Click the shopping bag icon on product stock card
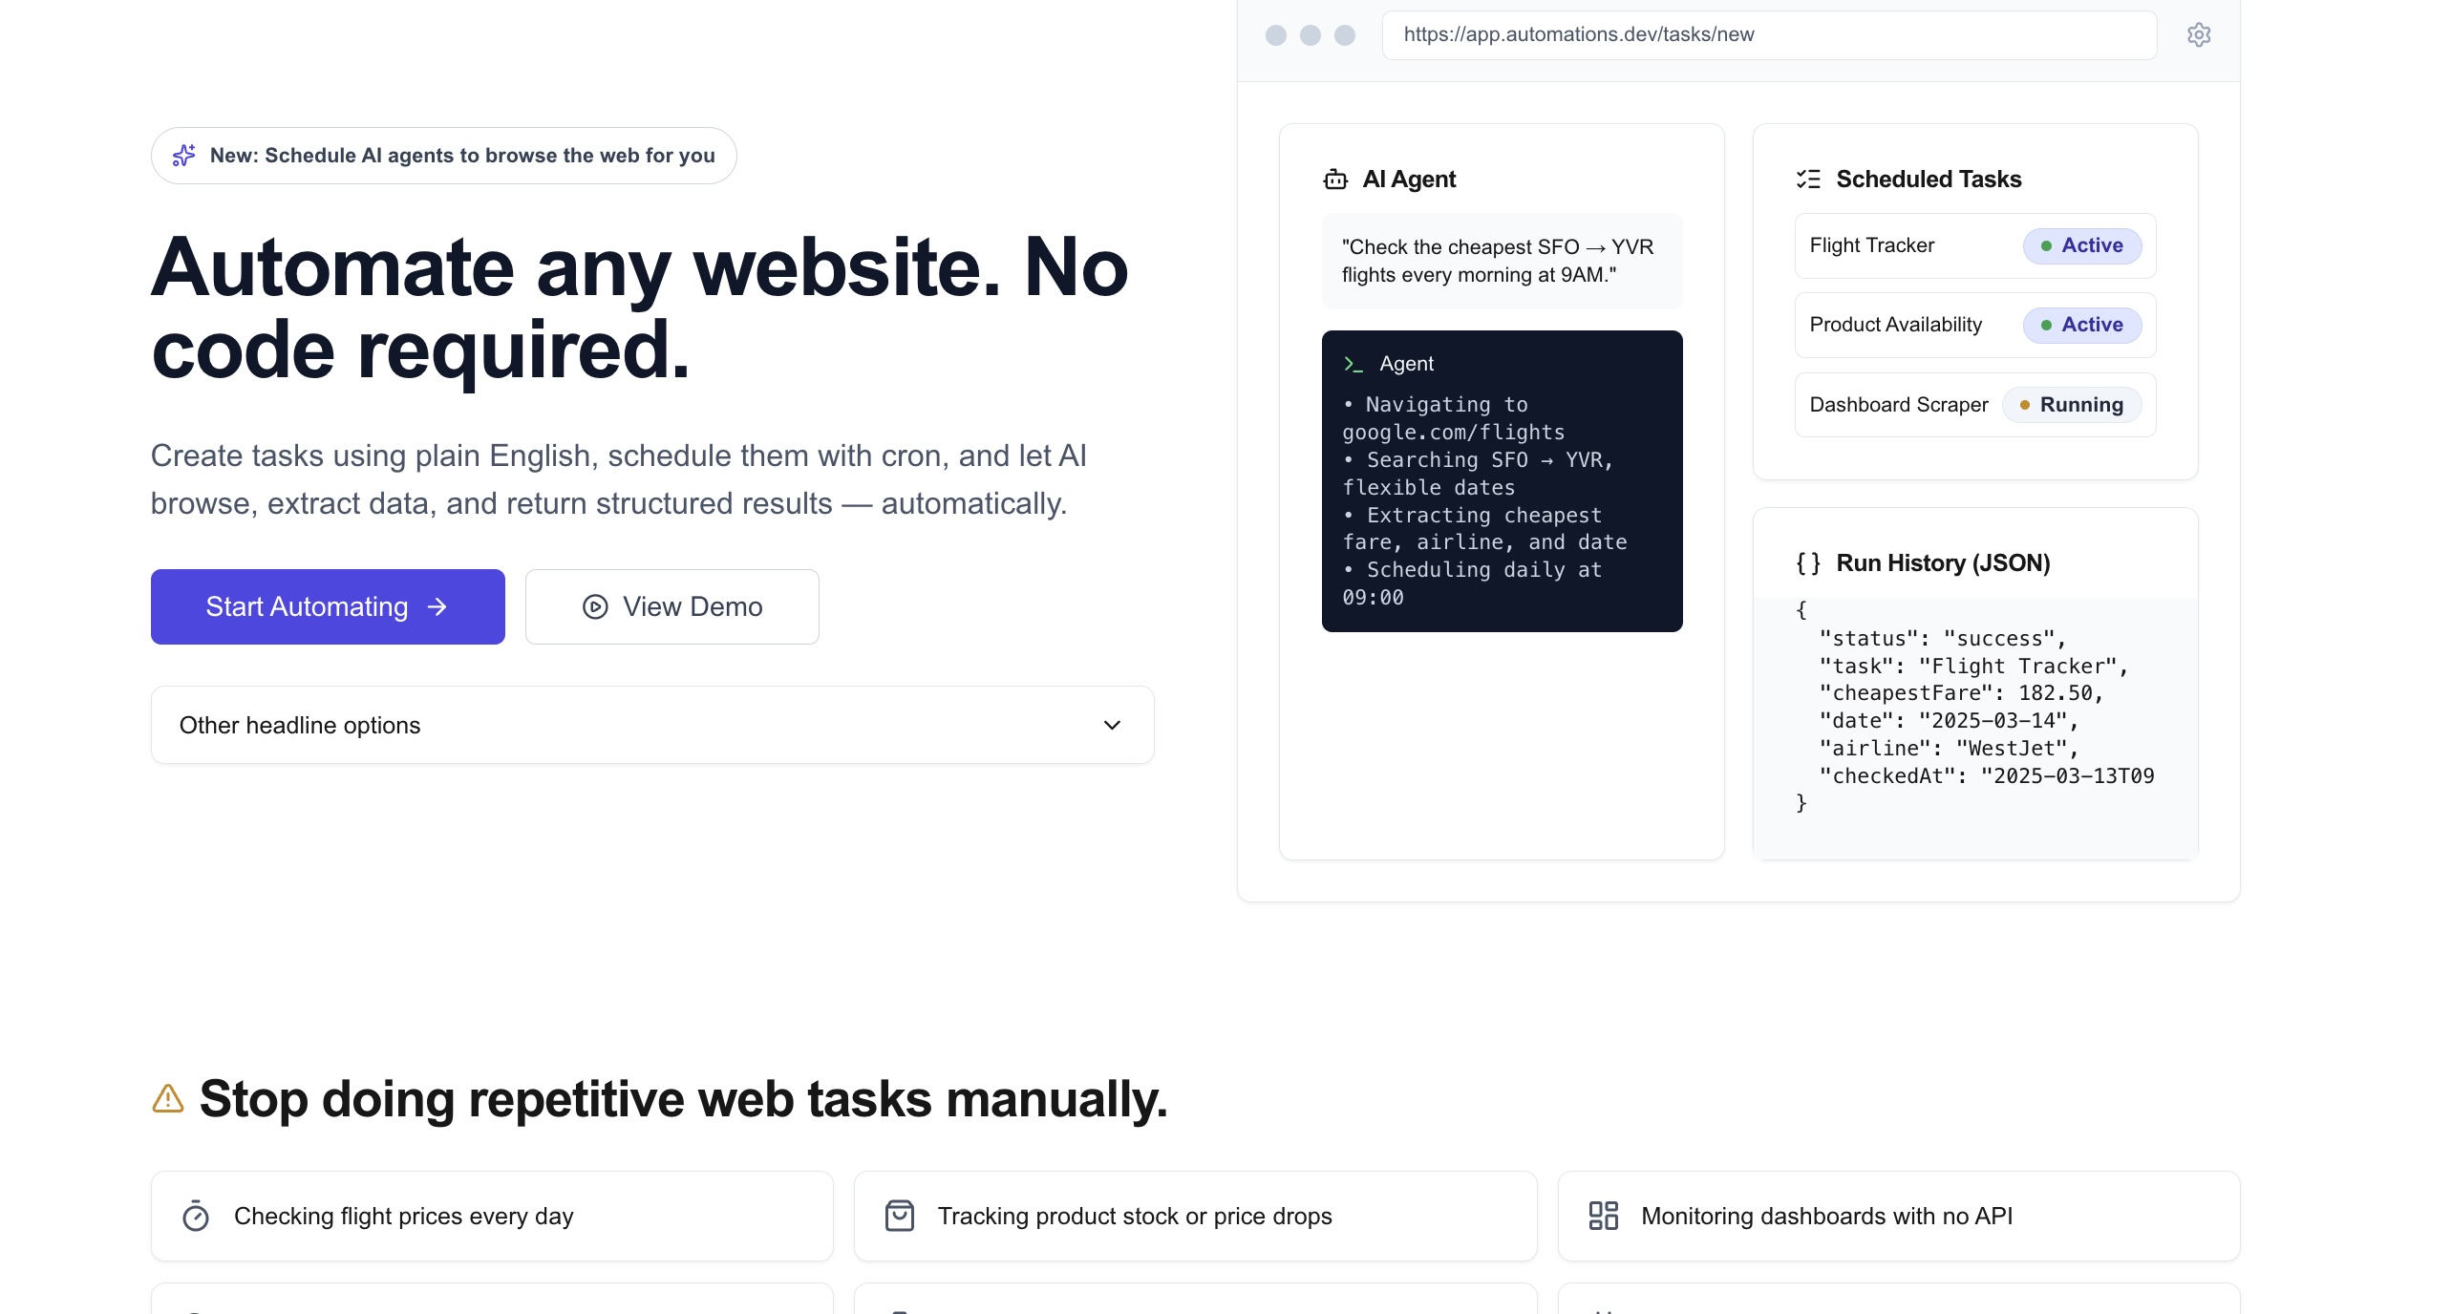This screenshot has width=2451, height=1314. (900, 1217)
